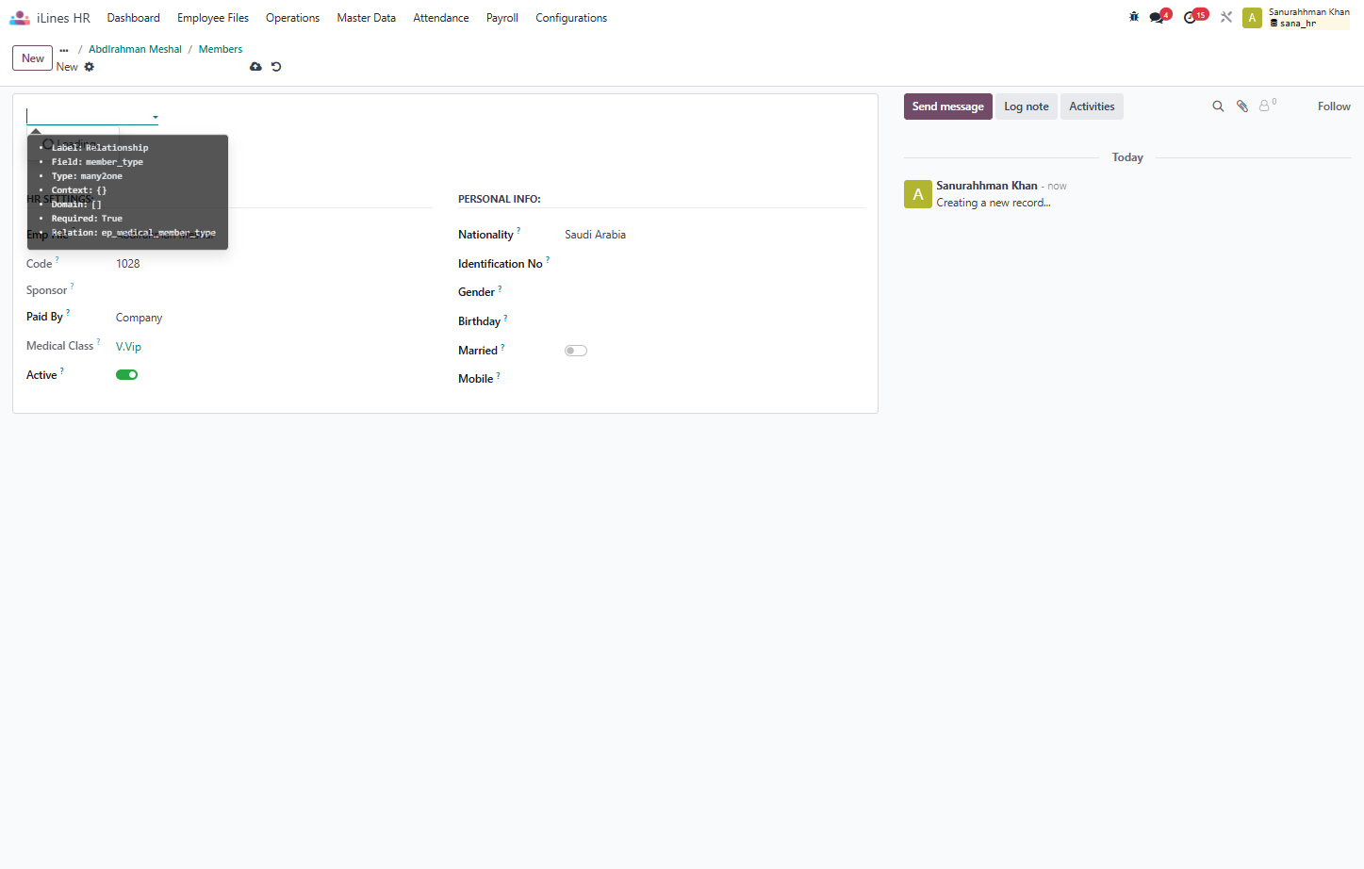Viewport: 1364px width, 869px height.
Task: Open the Employee Files menu
Action: coord(213,18)
